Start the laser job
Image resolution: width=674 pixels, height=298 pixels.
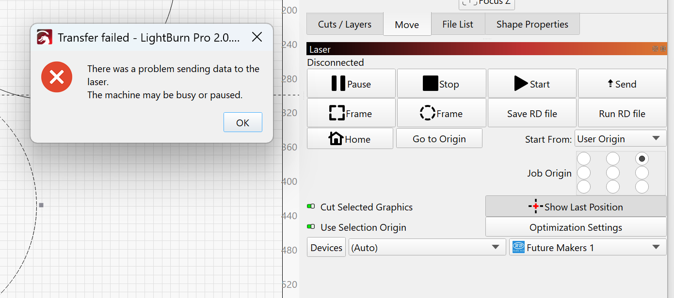tap(532, 84)
